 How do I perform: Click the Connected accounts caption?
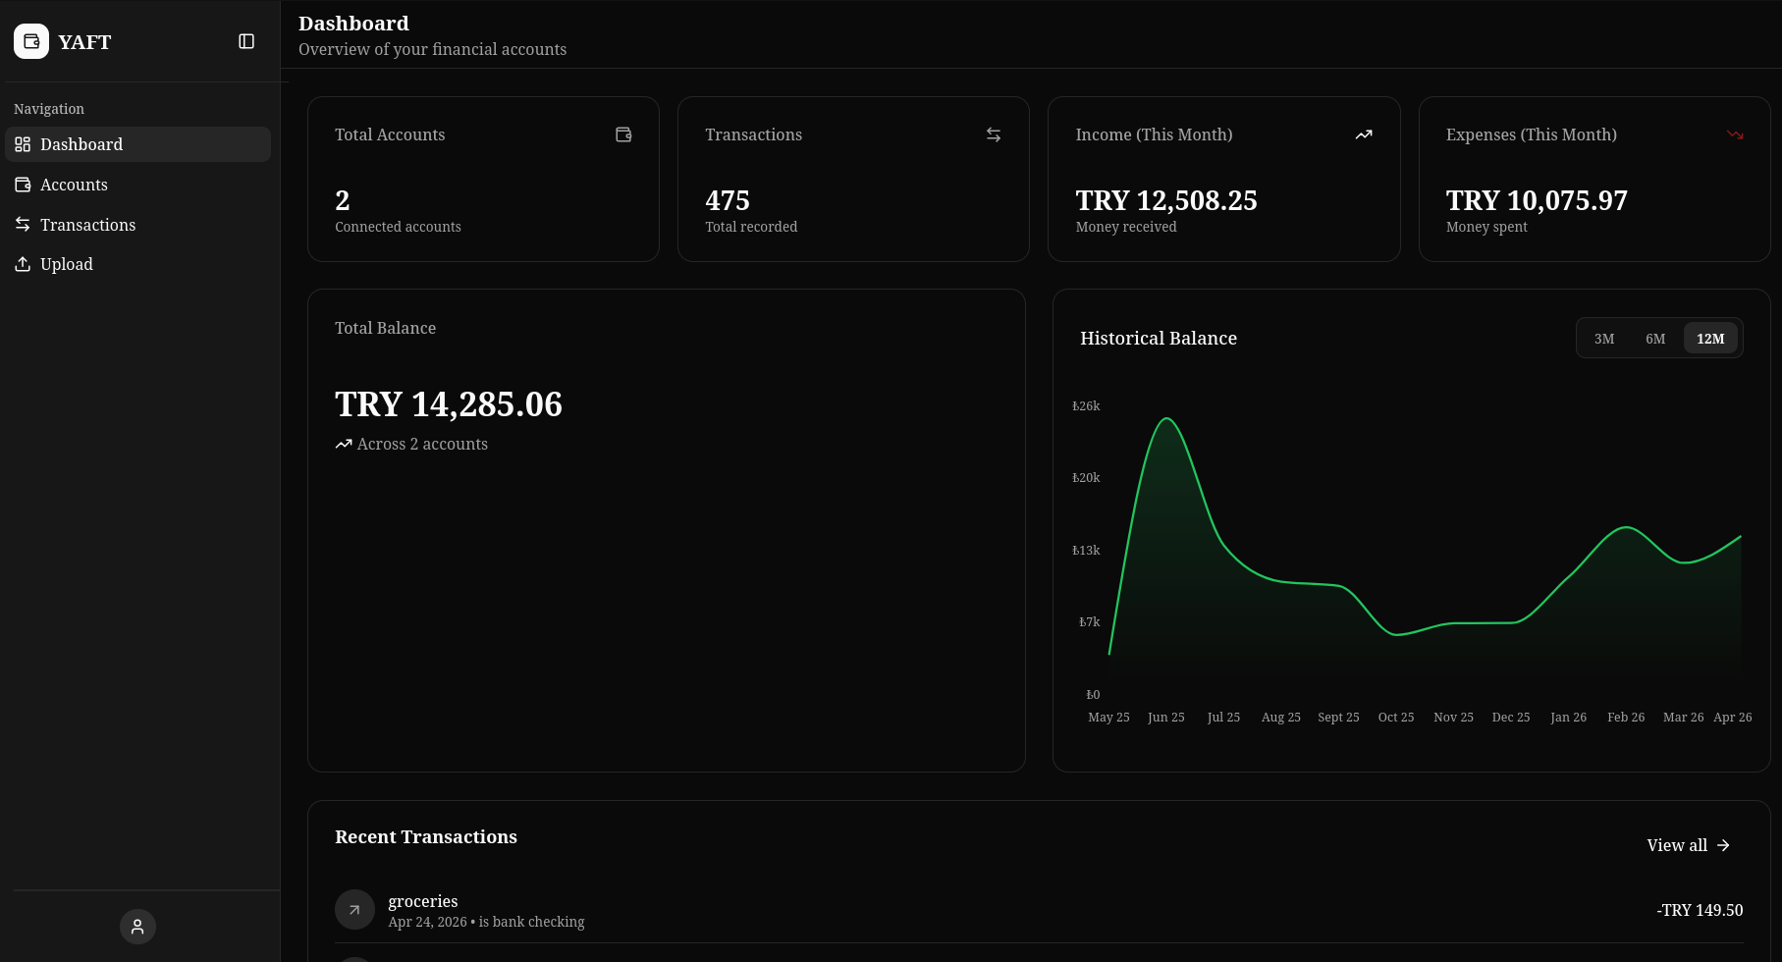click(398, 227)
